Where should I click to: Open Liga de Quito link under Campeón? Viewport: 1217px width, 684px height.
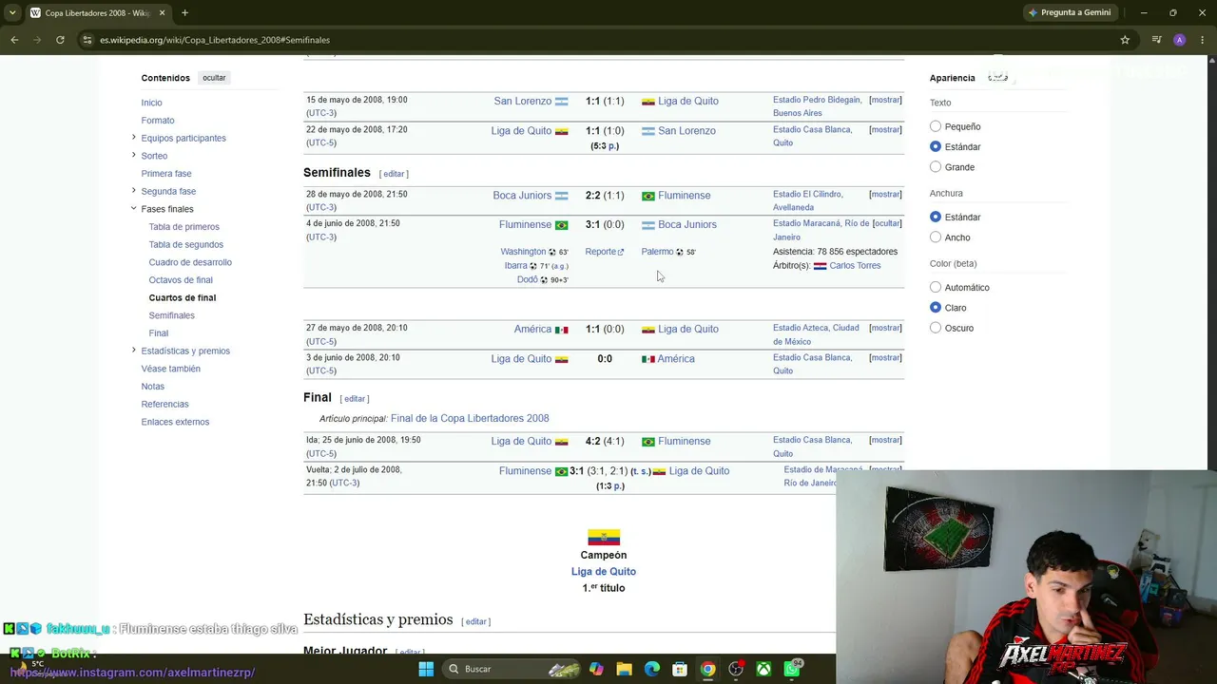[x=604, y=572]
